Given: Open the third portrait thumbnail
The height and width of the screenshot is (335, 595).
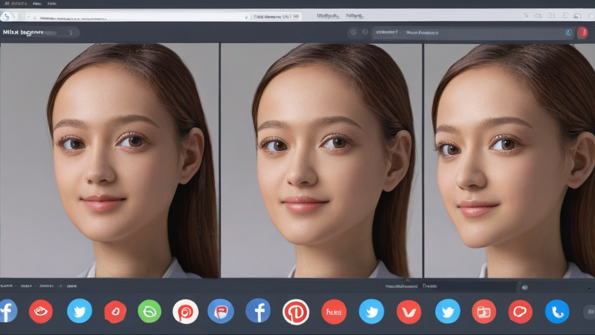Looking at the screenshot, I should click(x=510, y=161).
